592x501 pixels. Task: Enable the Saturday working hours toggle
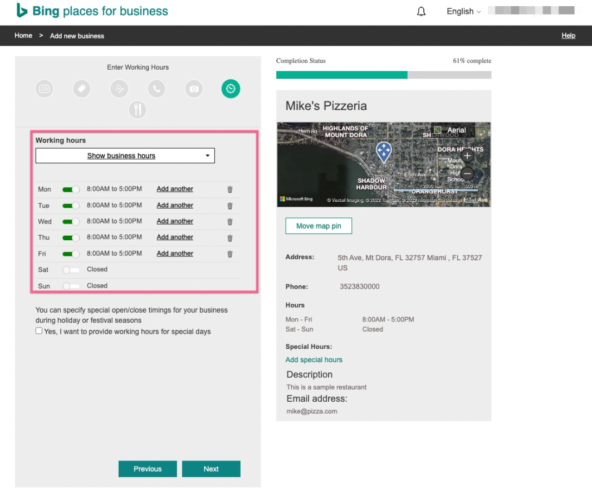pos(71,270)
